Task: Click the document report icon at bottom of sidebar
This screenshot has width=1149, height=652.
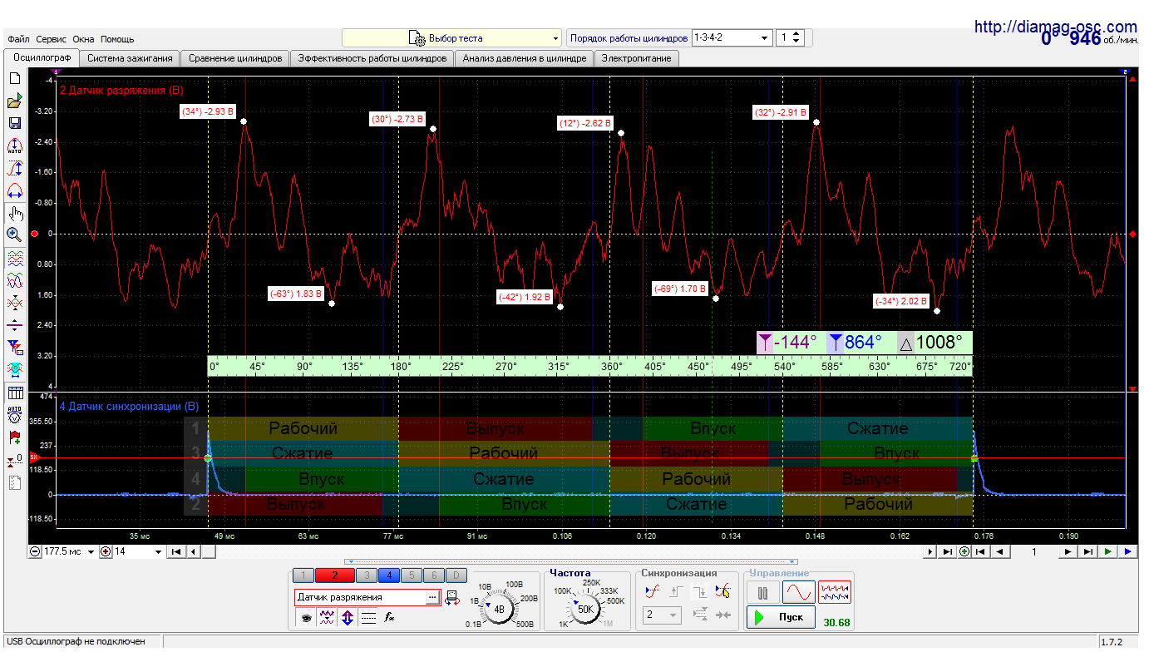Action: point(14,482)
